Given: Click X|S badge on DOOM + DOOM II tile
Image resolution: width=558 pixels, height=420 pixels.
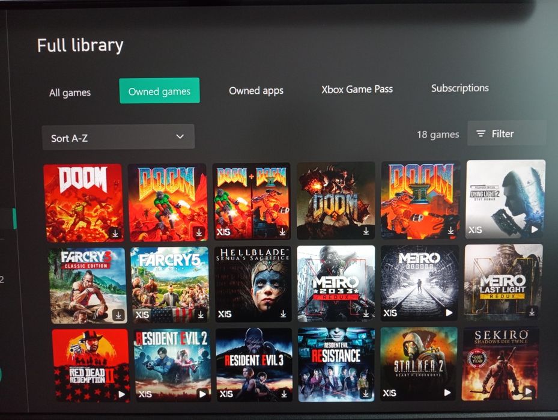Looking at the screenshot, I should tap(223, 232).
